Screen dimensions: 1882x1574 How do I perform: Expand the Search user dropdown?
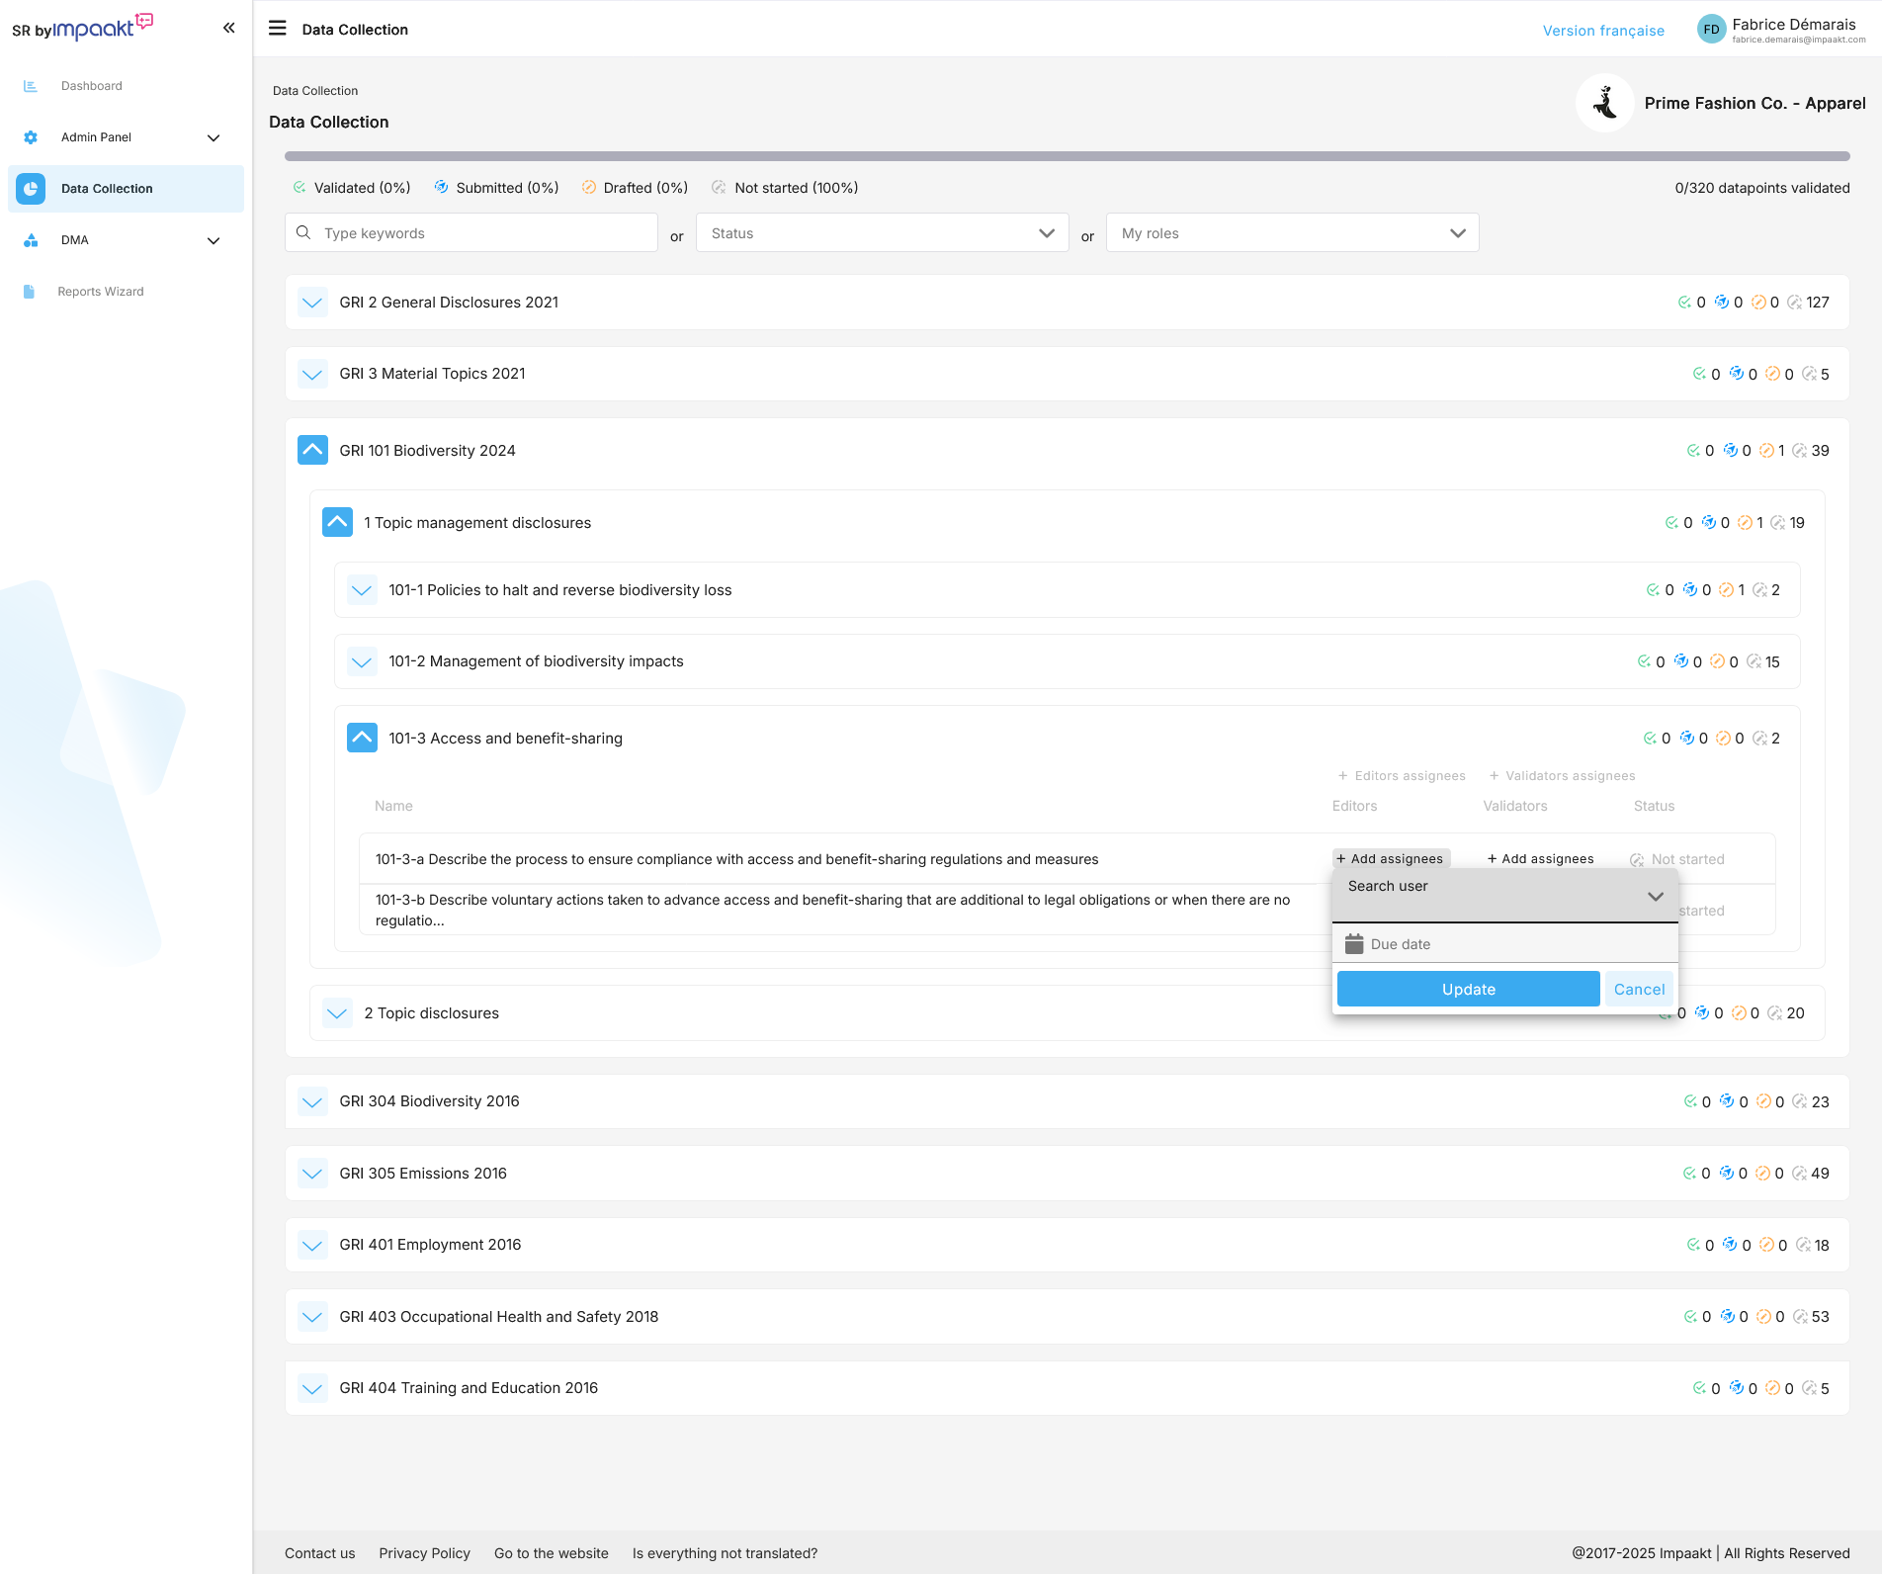pyautogui.click(x=1655, y=897)
